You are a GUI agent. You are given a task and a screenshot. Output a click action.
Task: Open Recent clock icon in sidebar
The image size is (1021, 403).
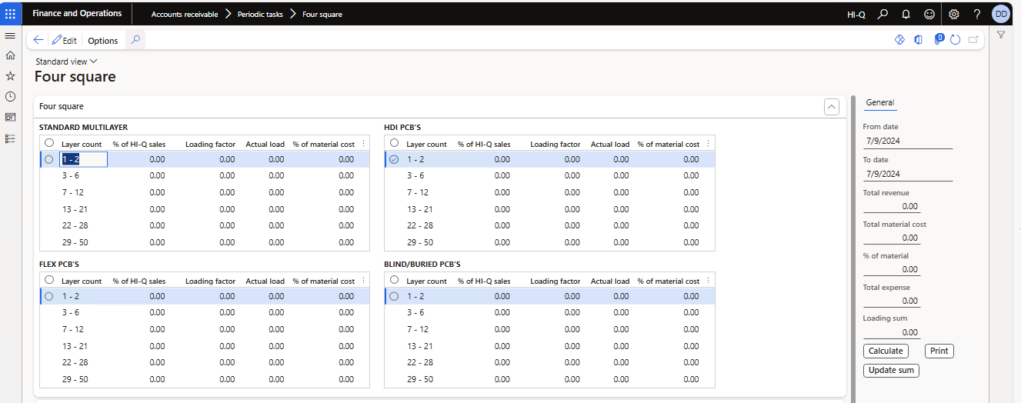point(10,97)
